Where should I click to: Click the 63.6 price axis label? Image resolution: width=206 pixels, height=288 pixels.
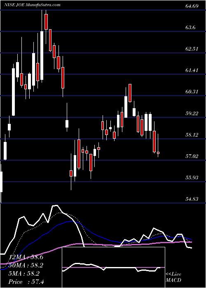[x=190, y=28]
